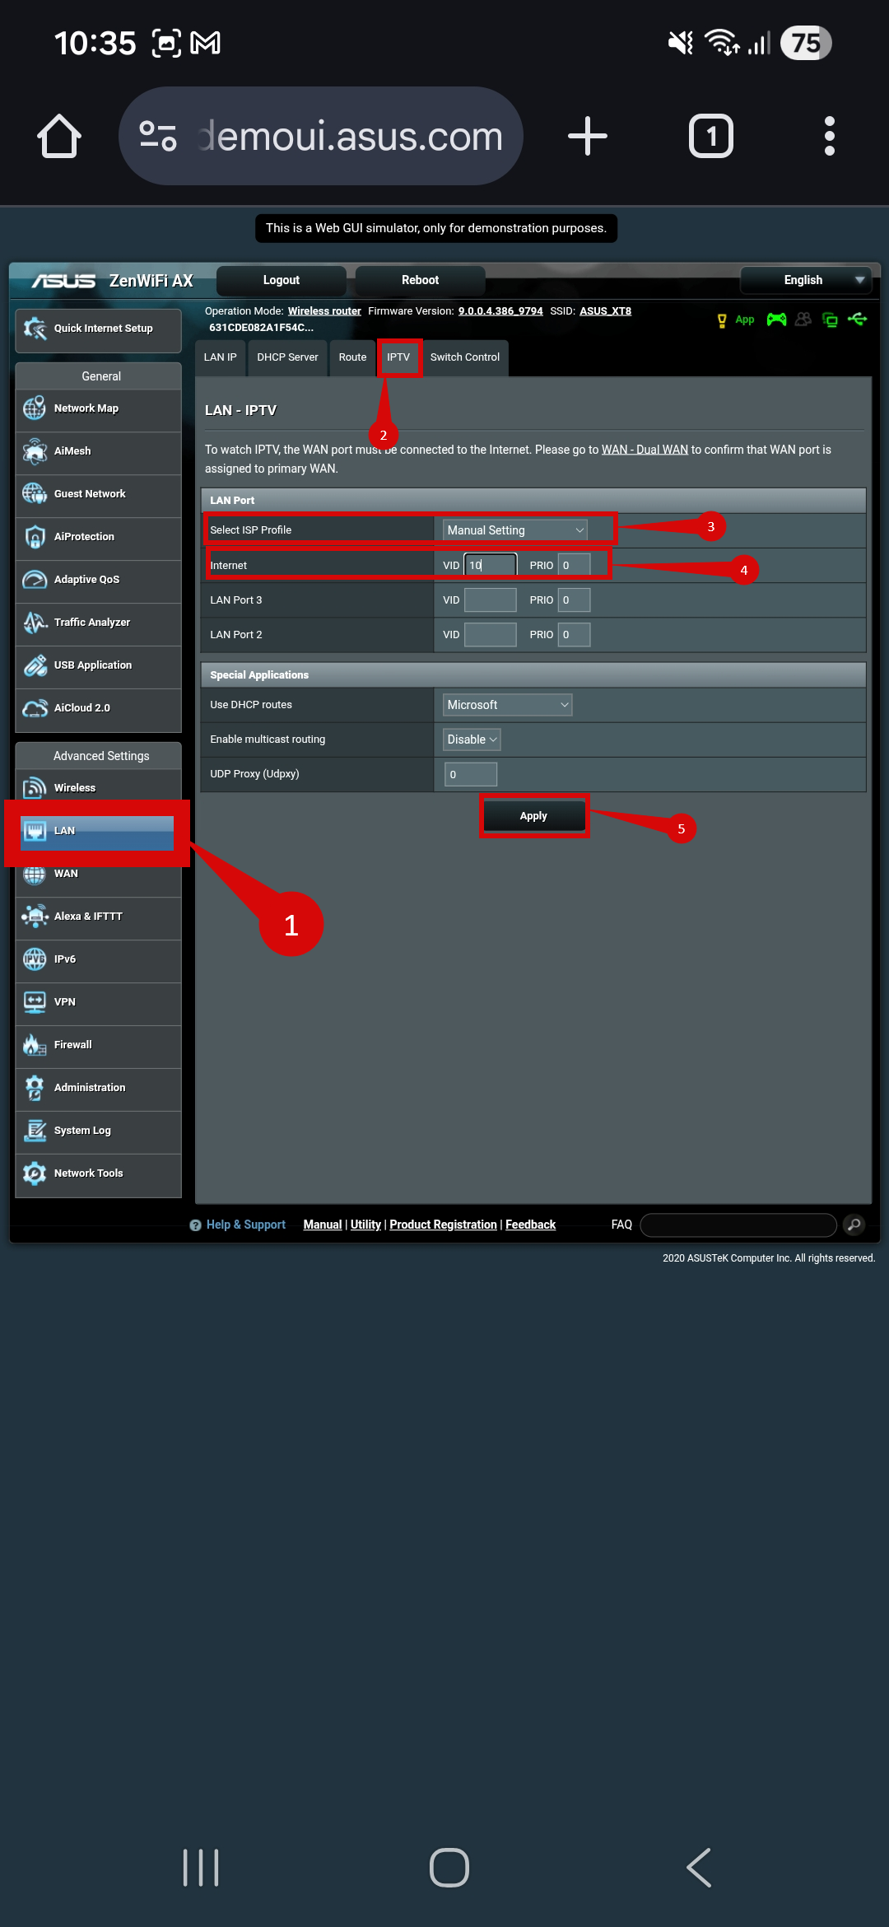Open Wireless settings icon

[35, 788]
